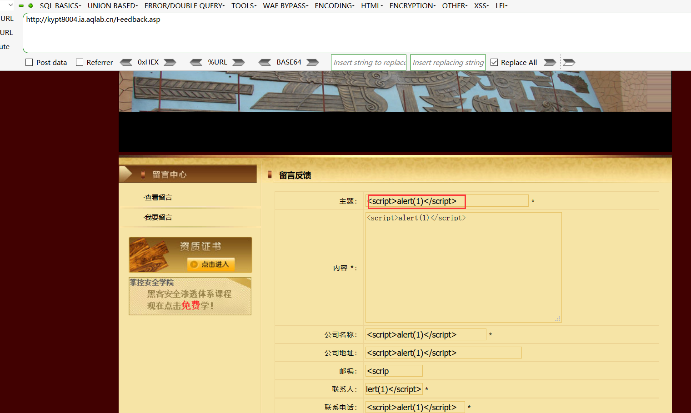Open the XSS menu
The image size is (691, 413).
click(x=481, y=6)
